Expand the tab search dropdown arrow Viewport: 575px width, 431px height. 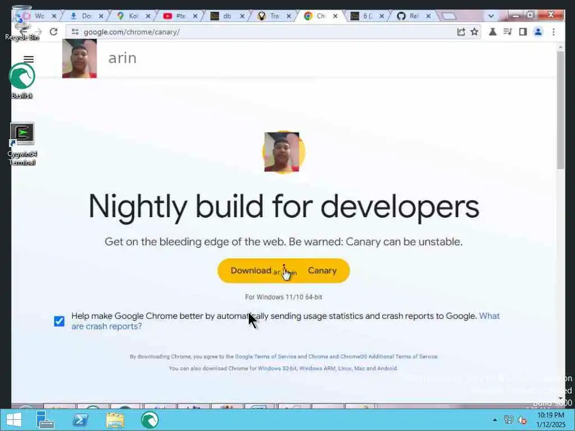(x=491, y=16)
